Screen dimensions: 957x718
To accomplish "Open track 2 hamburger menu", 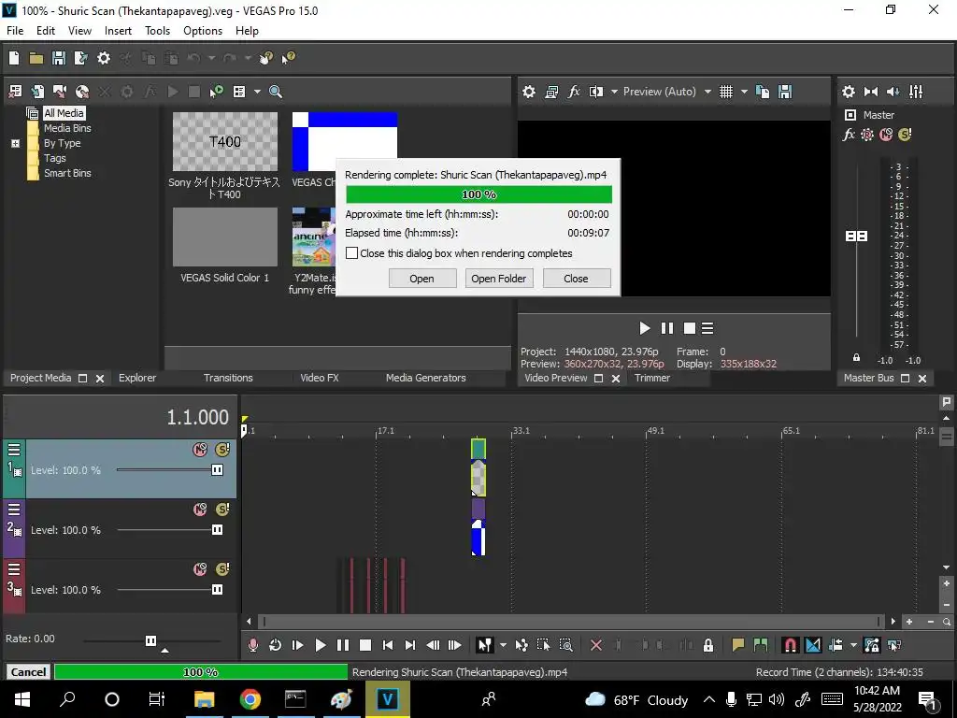I will tap(14, 510).
